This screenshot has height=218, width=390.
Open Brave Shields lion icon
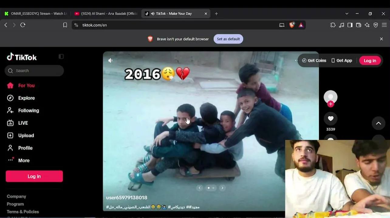tap(292, 25)
